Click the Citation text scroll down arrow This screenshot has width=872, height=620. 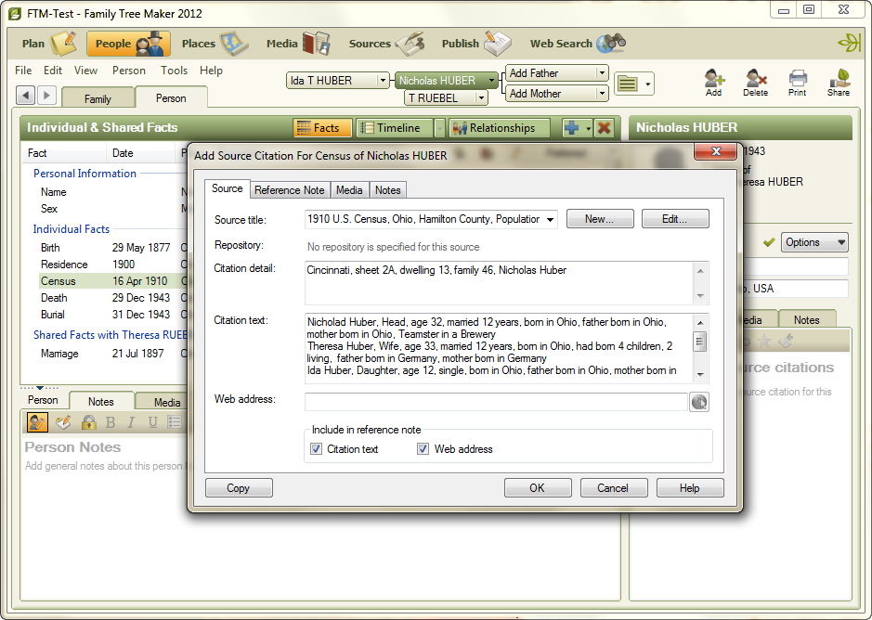[x=700, y=375]
